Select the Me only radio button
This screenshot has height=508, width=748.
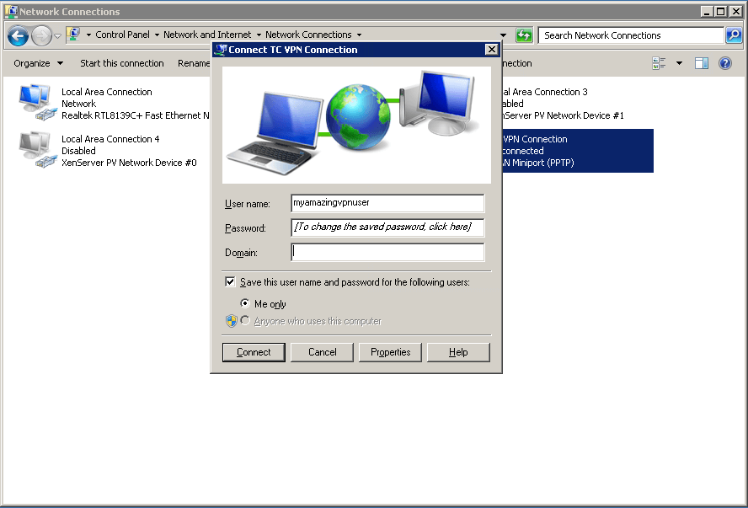[x=245, y=303]
